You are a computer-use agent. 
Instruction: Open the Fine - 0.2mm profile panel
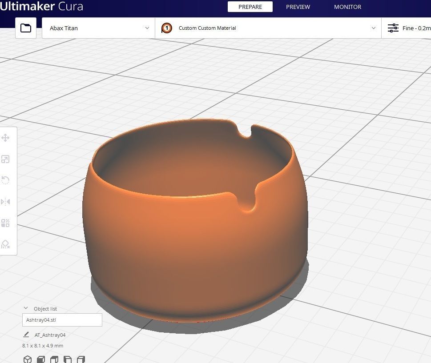pyautogui.click(x=406, y=28)
